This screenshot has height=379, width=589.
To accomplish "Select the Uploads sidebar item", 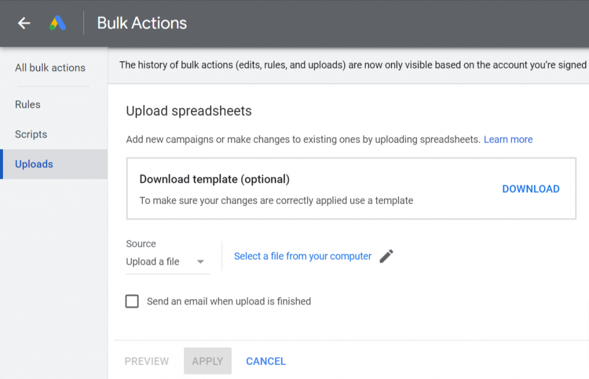I will coord(54,164).
